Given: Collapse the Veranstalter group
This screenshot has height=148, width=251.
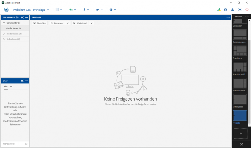Looking at the screenshot, I should (4, 23).
